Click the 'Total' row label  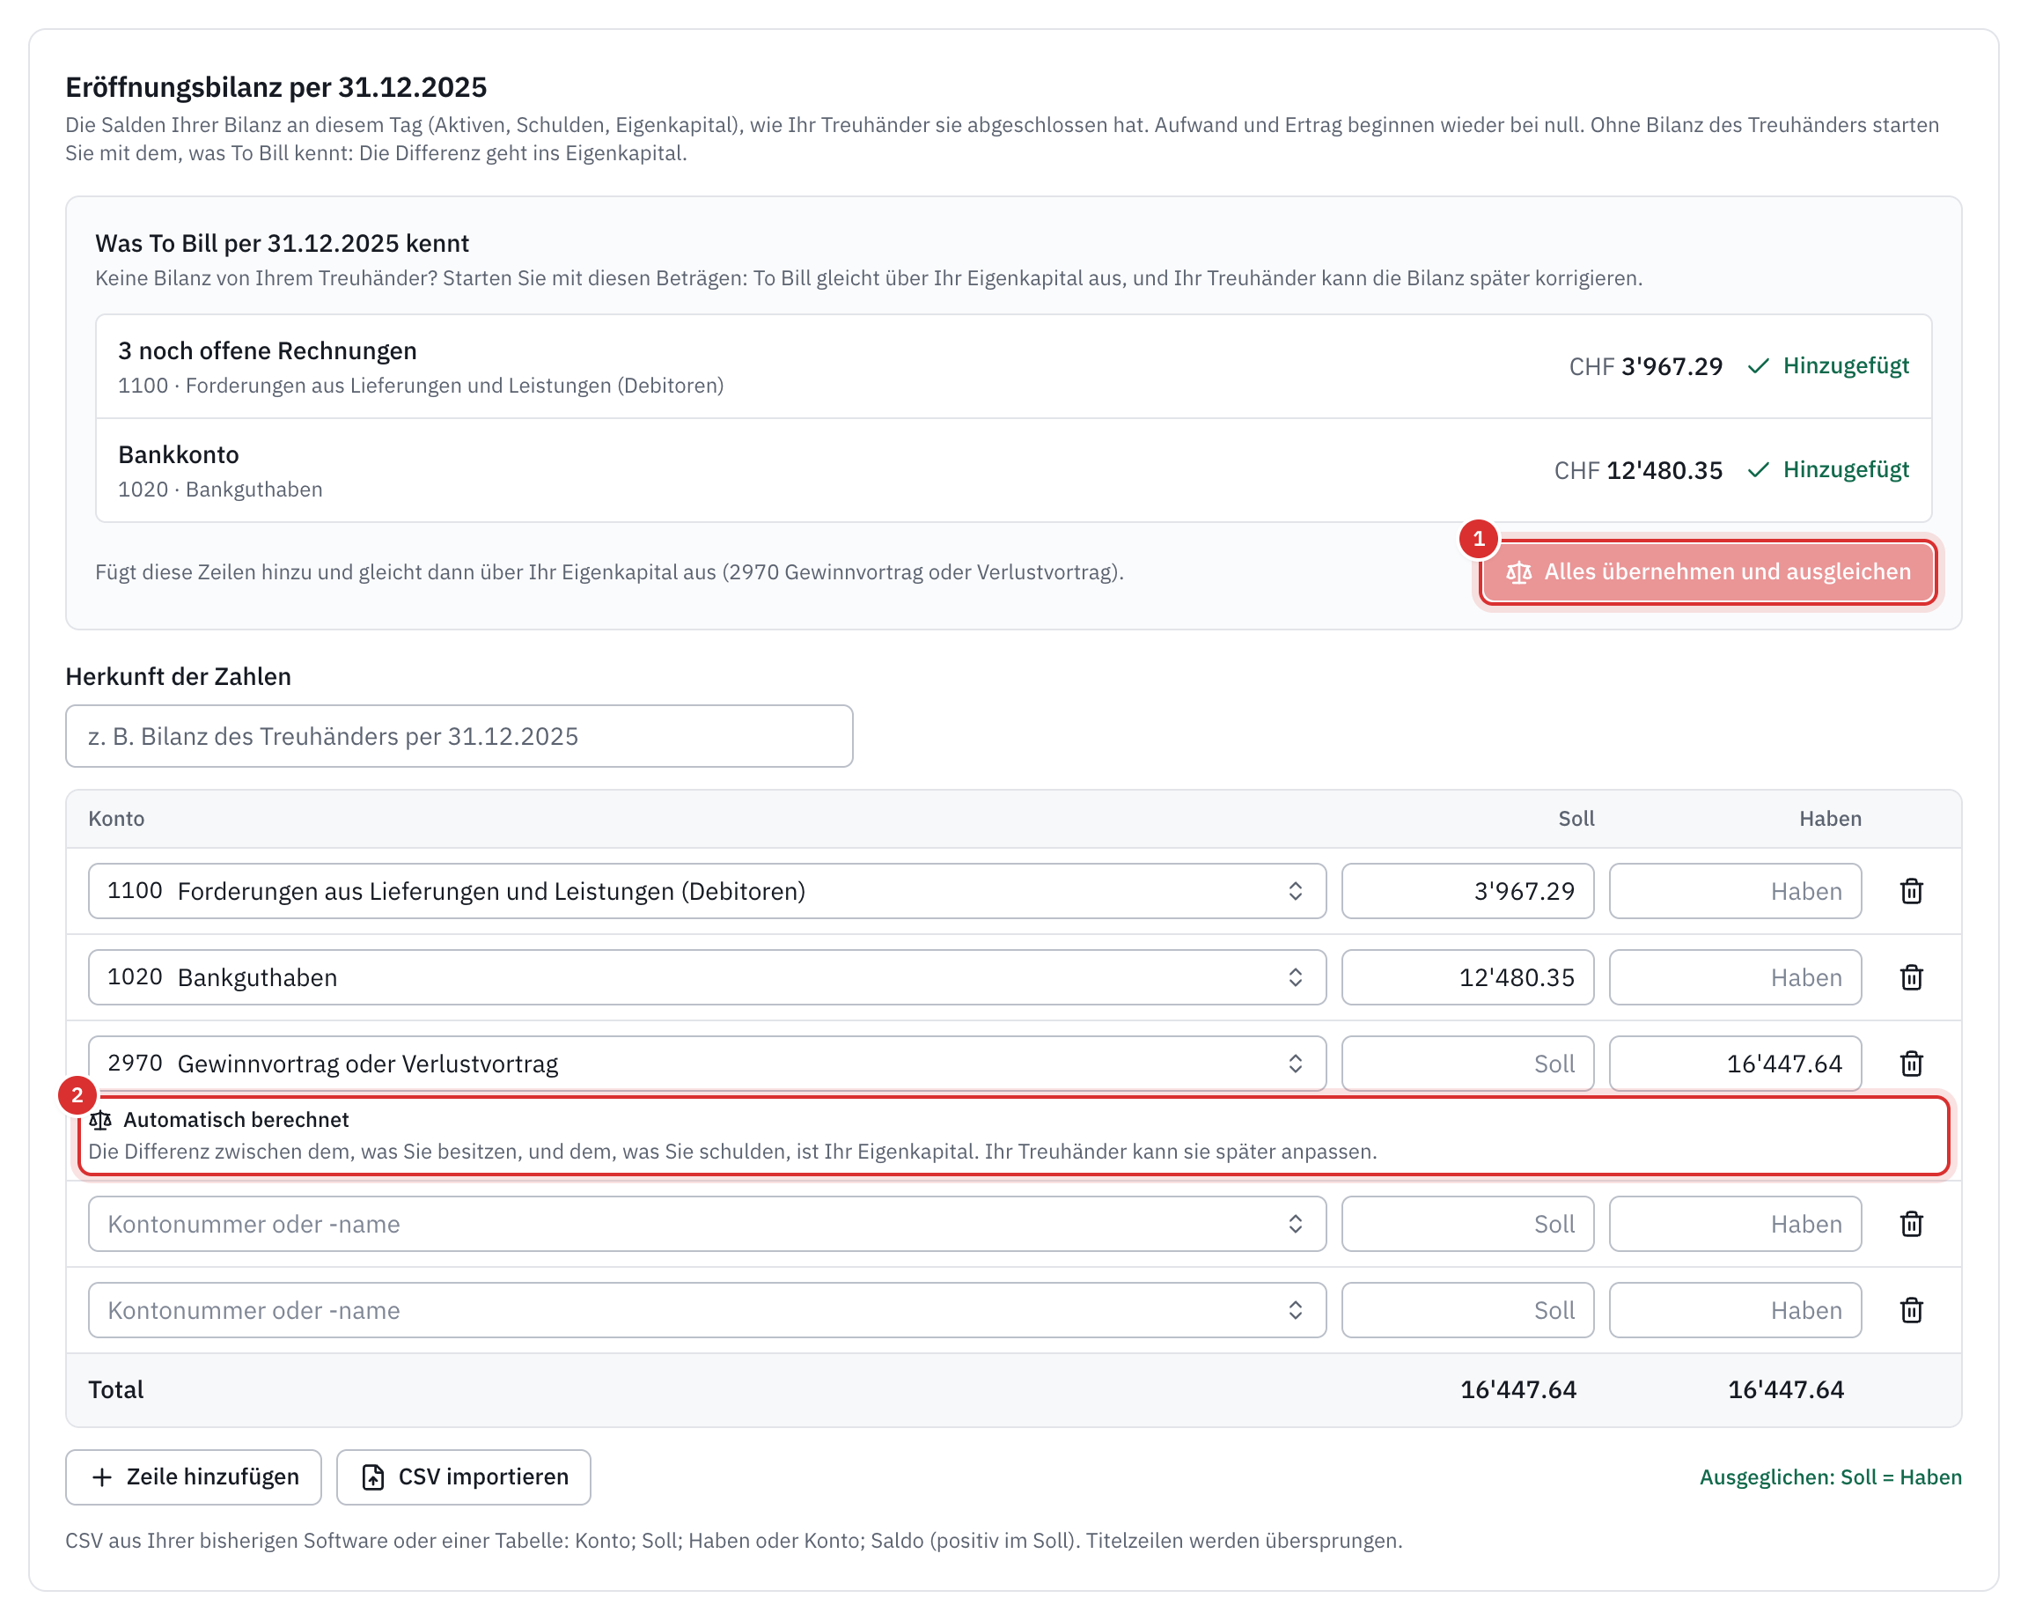tap(115, 1389)
